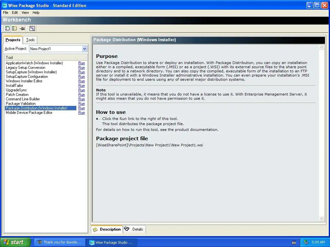Open the Edit menu

[15, 13]
